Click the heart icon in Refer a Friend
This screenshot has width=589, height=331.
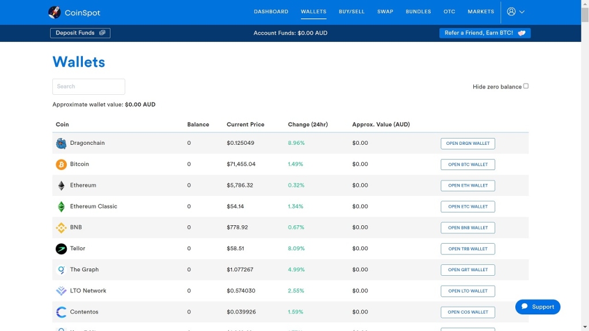[x=521, y=33]
